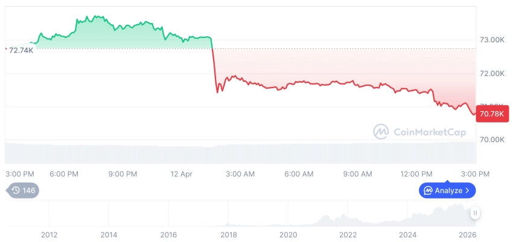Select 2024 on the year timeline
This screenshot has width=519, height=242.
click(408, 235)
